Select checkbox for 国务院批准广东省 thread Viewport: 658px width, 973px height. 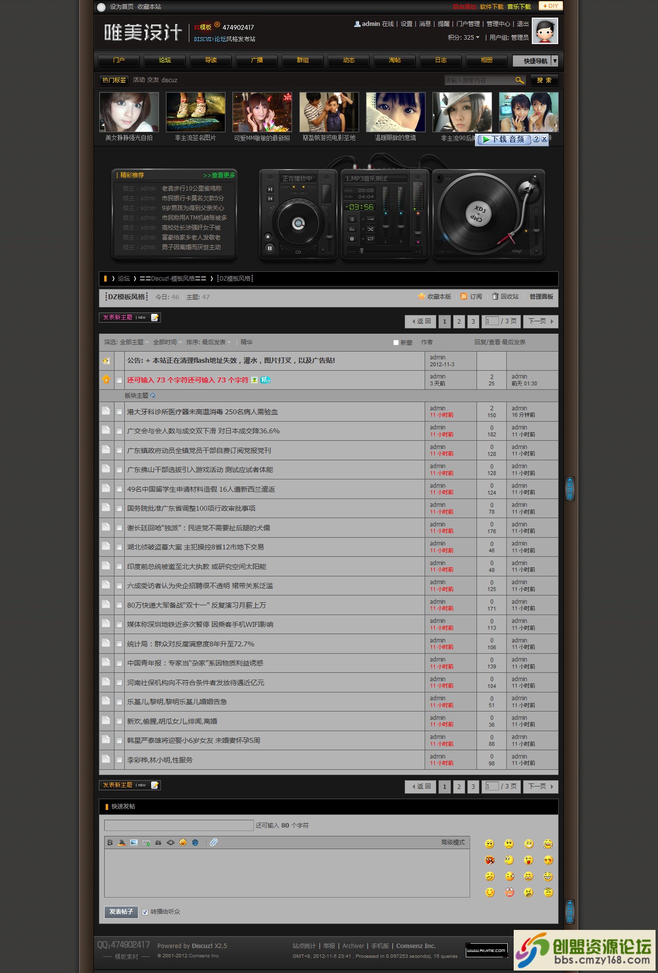[x=119, y=509]
